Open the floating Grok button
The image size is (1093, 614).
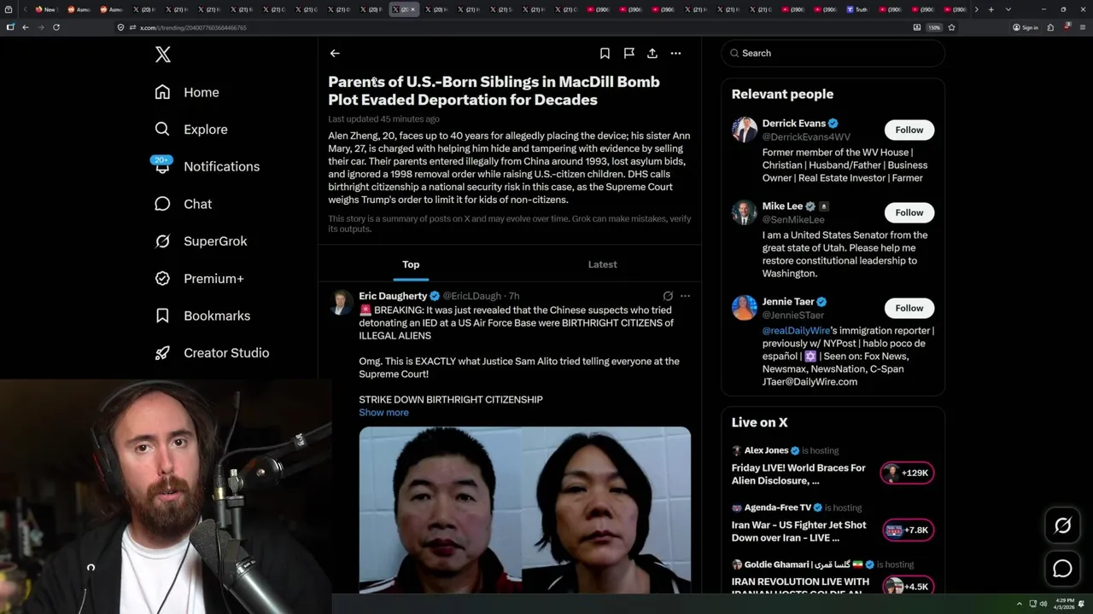[1062, 526]
